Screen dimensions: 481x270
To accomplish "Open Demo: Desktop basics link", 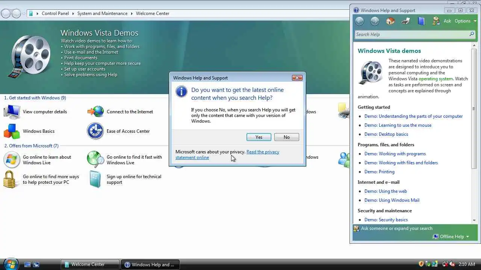I will 386,134.
